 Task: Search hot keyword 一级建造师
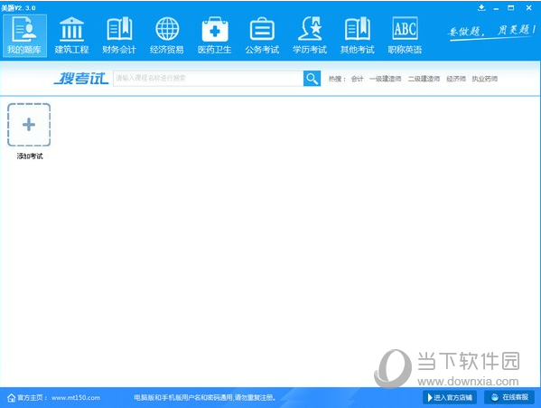(386, 79)
